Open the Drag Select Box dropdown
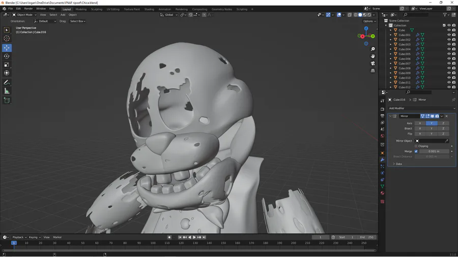Viewport: 458px width, 257px height. tap(77, 21)
